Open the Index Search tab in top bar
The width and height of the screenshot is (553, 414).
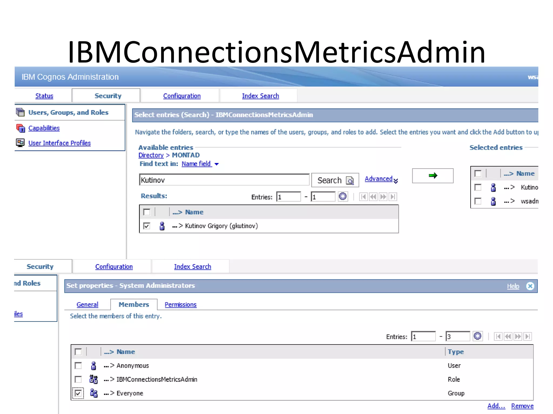261,96
